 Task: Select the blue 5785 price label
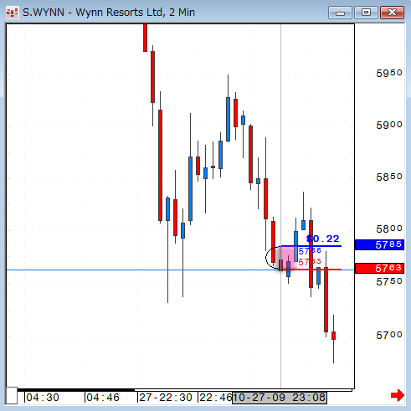(x=379, y=244)
